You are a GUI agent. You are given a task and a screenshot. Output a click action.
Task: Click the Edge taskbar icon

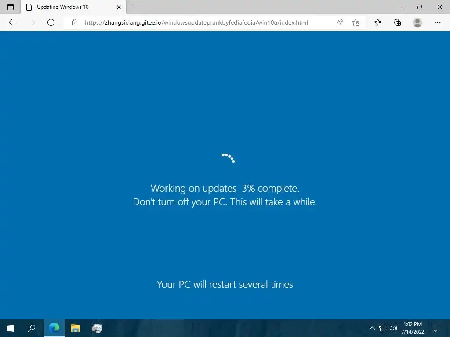(54, 328)
